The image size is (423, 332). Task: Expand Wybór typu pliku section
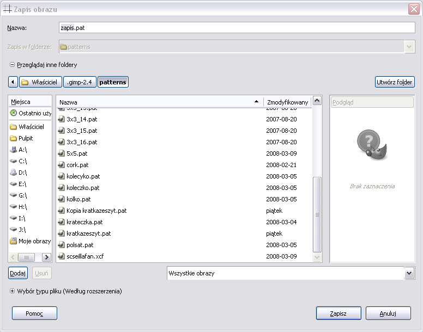(x=12, y=291)
